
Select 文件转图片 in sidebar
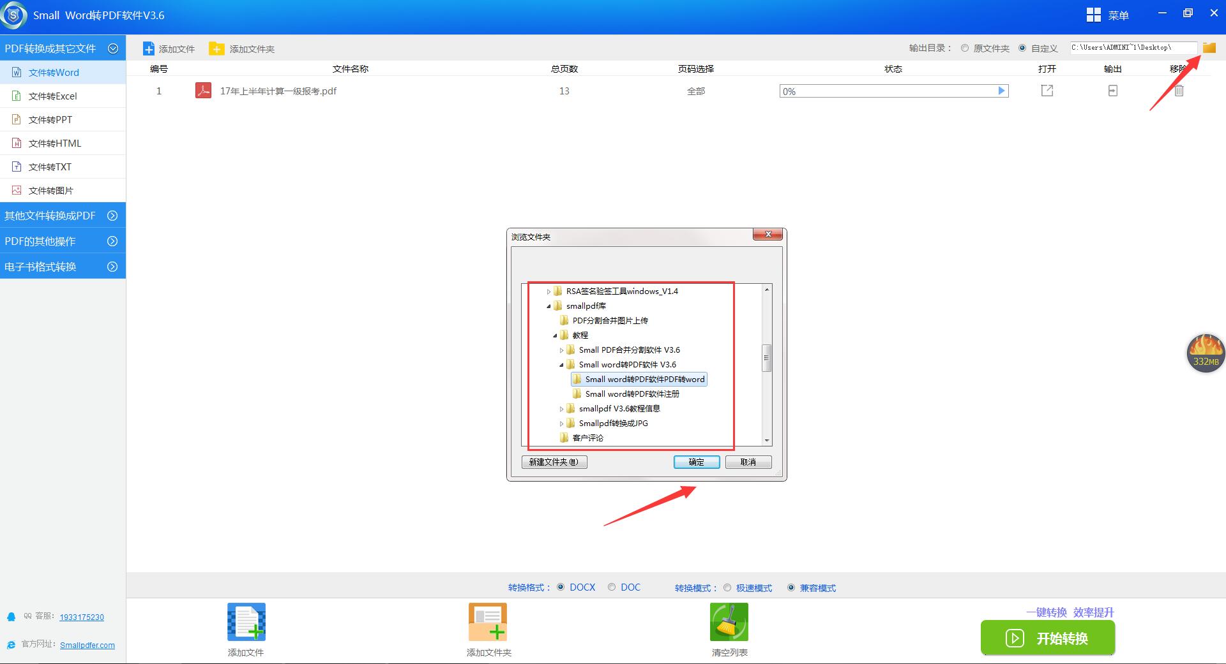pyautogui.click(x=63, y=190)
